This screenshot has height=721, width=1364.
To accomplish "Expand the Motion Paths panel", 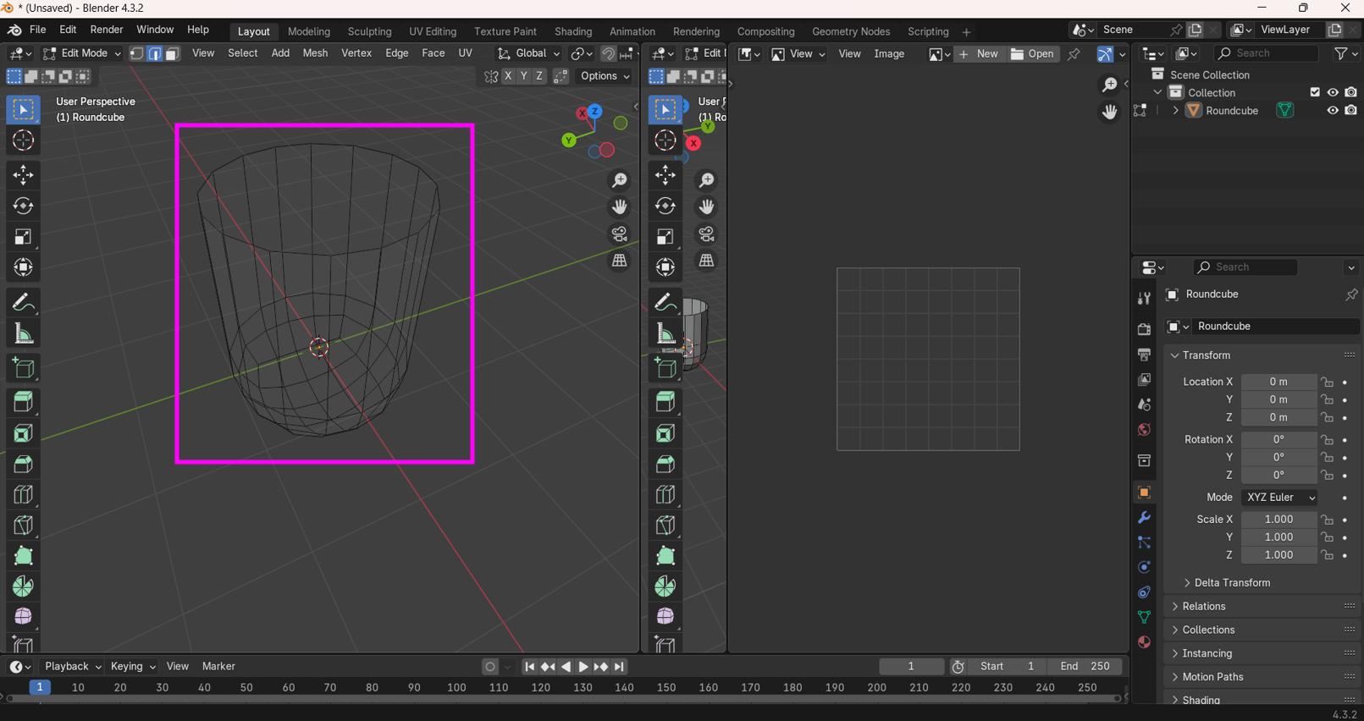I will 1262,677.
